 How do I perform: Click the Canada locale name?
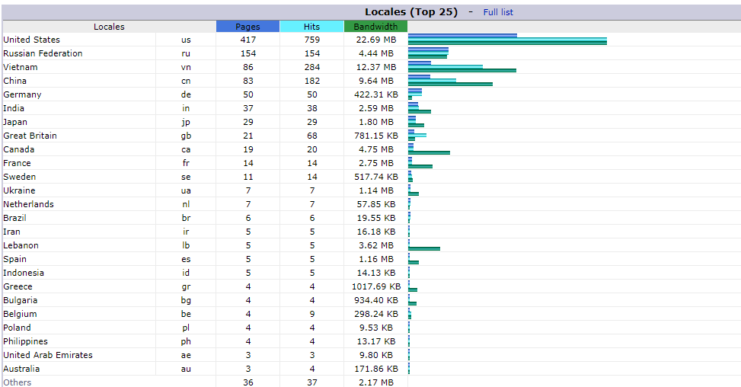tap(19, 149)
